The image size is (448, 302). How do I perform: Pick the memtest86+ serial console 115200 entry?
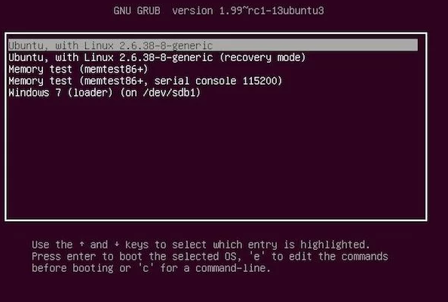tap(145, 81)
